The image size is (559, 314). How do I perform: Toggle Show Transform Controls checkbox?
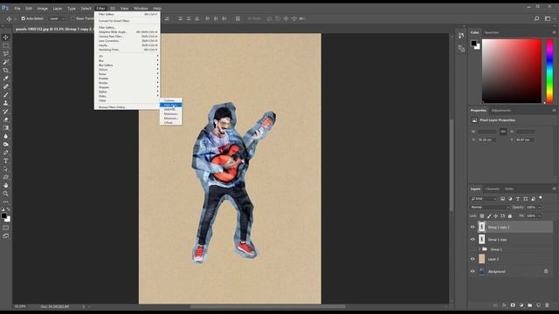pyautogui.click(x=72, y=18)
